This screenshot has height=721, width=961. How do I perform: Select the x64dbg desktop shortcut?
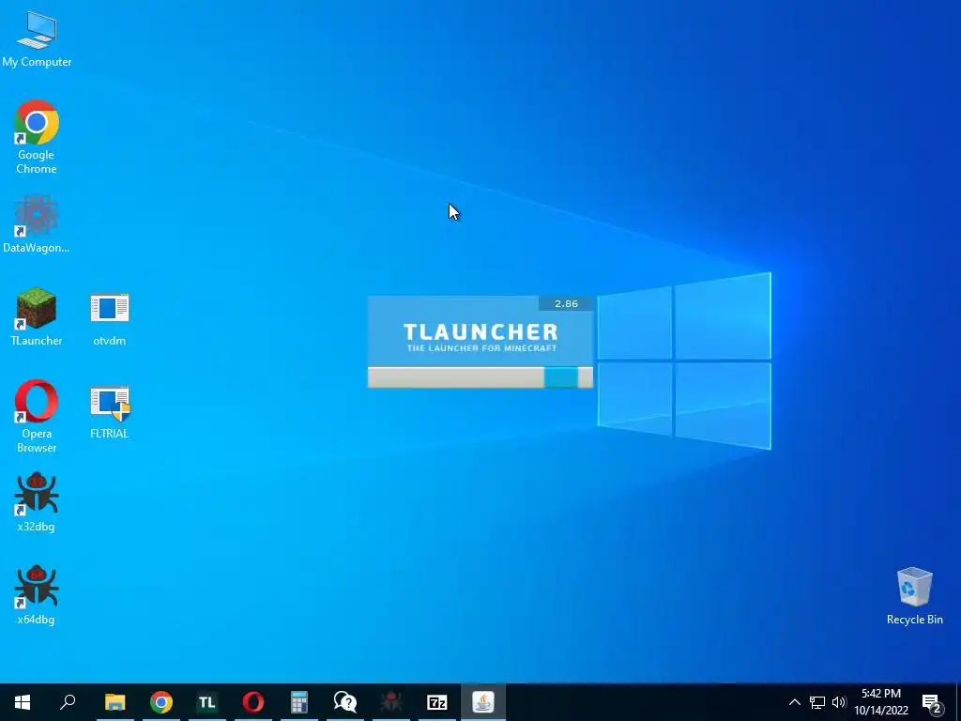37,594
